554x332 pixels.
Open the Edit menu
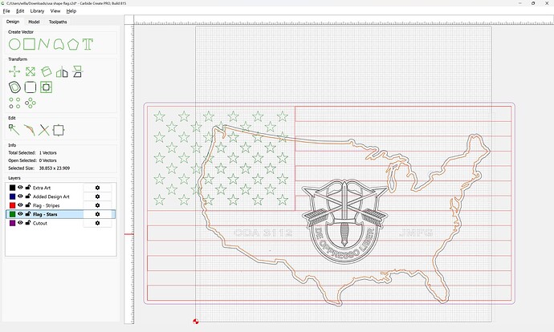[20, 11]
